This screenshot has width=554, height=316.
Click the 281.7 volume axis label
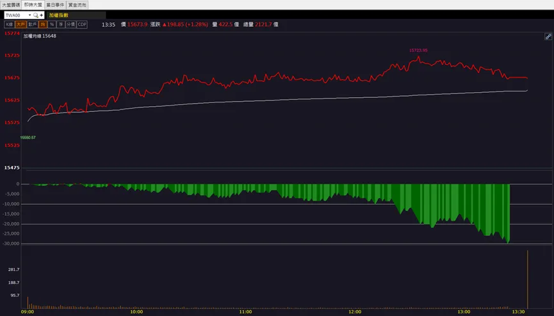[14, 269]
